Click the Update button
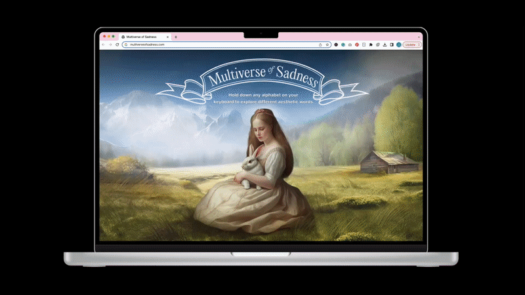 (x=412, y=45)
